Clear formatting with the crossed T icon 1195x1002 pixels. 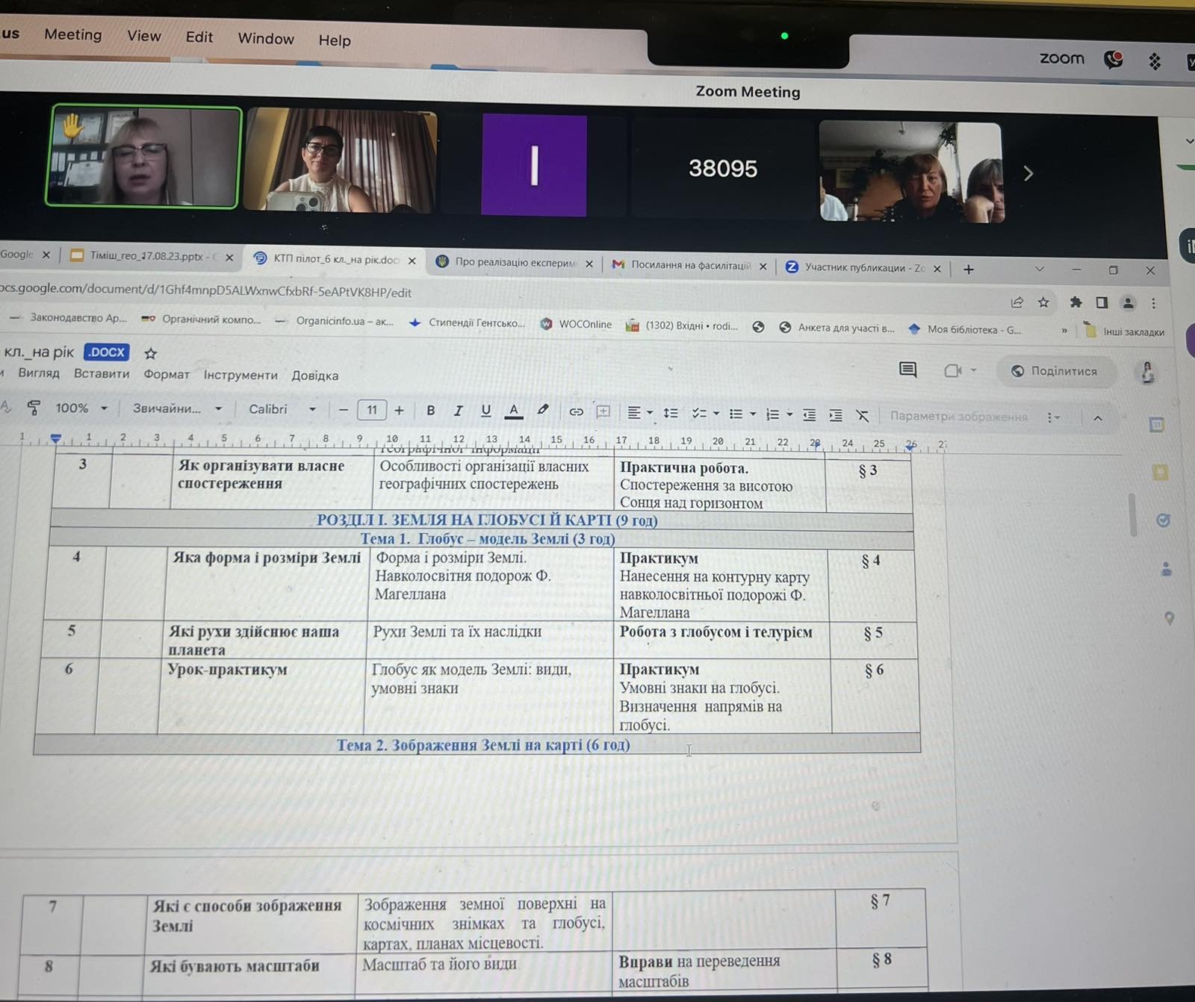pyautogui.click(x=863, y=416)
